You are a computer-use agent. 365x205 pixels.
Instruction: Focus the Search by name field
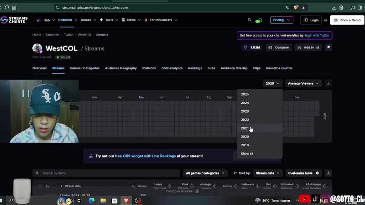(x=107, y=173)
